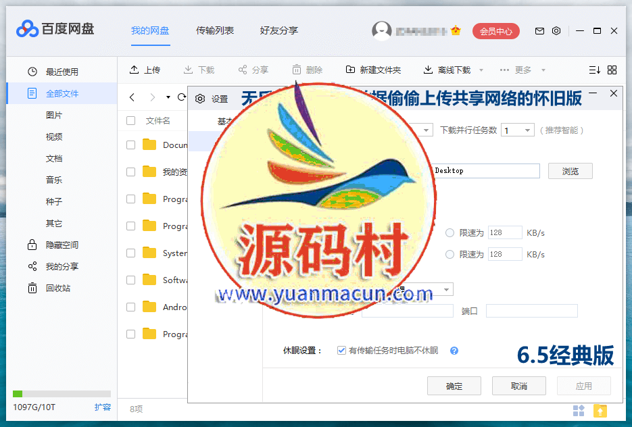Click the settings gear in title bar
Image resolution: width=632 pixels, height=427 pixels.
[x=556, y=30]
